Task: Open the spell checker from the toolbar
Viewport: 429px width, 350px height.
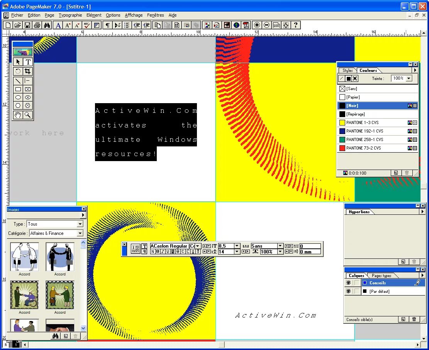Action: 87,25
